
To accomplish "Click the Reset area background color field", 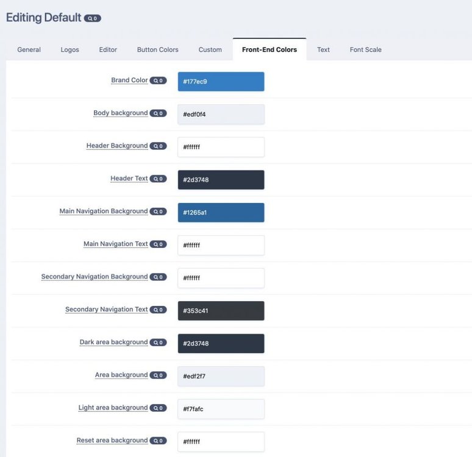I will tap(221, 442).
